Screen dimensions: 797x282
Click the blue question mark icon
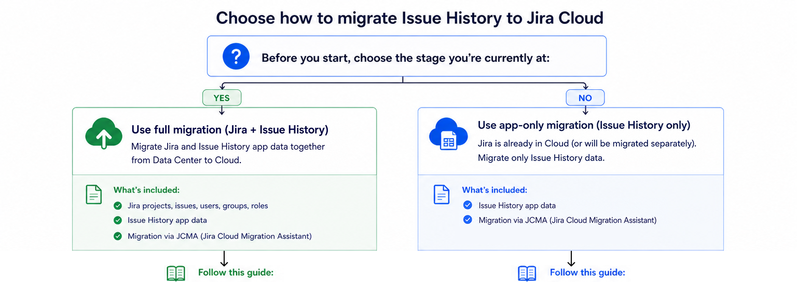click(236, 56)
